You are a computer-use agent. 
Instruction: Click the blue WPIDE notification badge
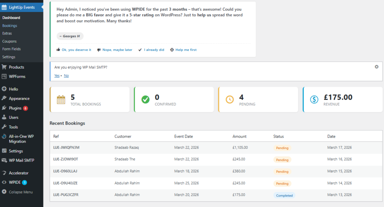click(24, 182)
